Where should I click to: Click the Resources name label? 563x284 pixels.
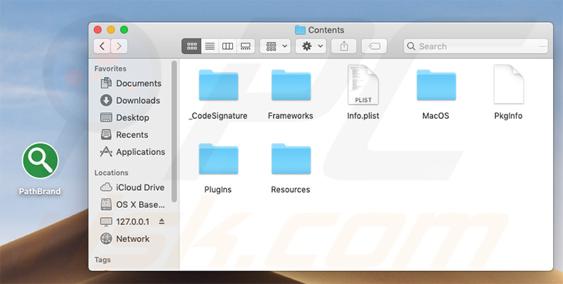click(291, 190)
